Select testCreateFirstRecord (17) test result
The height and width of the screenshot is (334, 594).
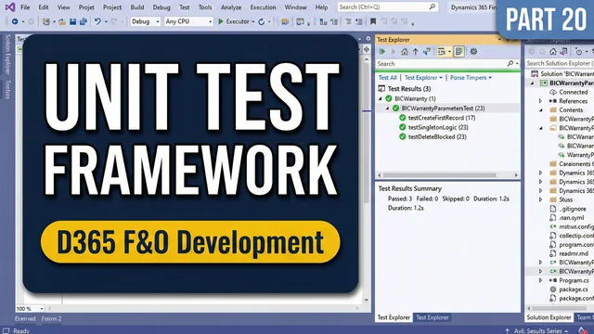[x=442, y=118]
